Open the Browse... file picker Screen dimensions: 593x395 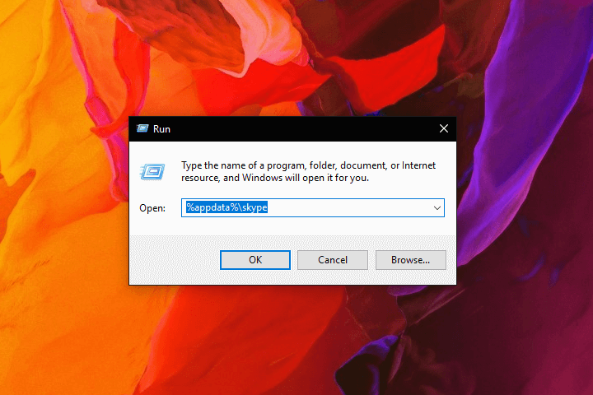[410, 260]
